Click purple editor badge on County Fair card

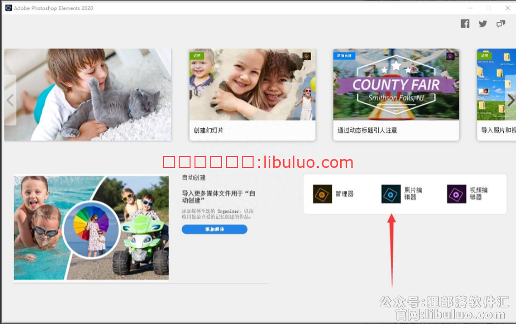click(x=450, y=56)
